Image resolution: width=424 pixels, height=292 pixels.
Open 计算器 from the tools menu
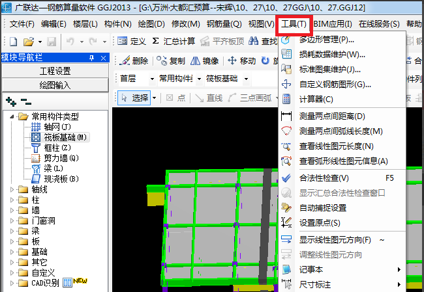(x=316, y=100)
